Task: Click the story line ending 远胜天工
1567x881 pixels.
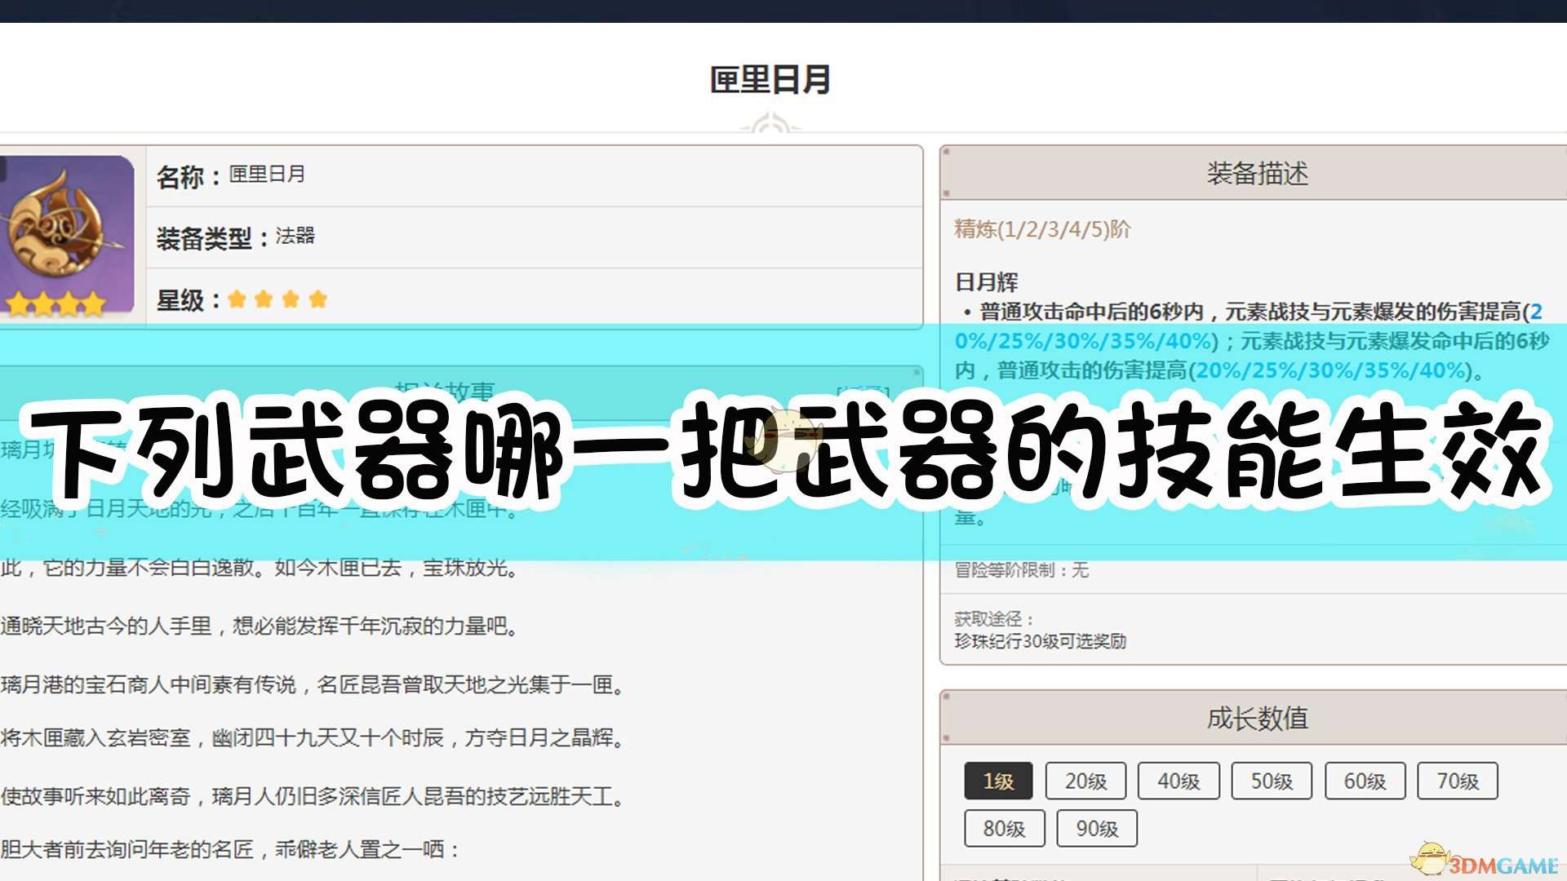Action: pyautogui.click(x=313, y=797)
